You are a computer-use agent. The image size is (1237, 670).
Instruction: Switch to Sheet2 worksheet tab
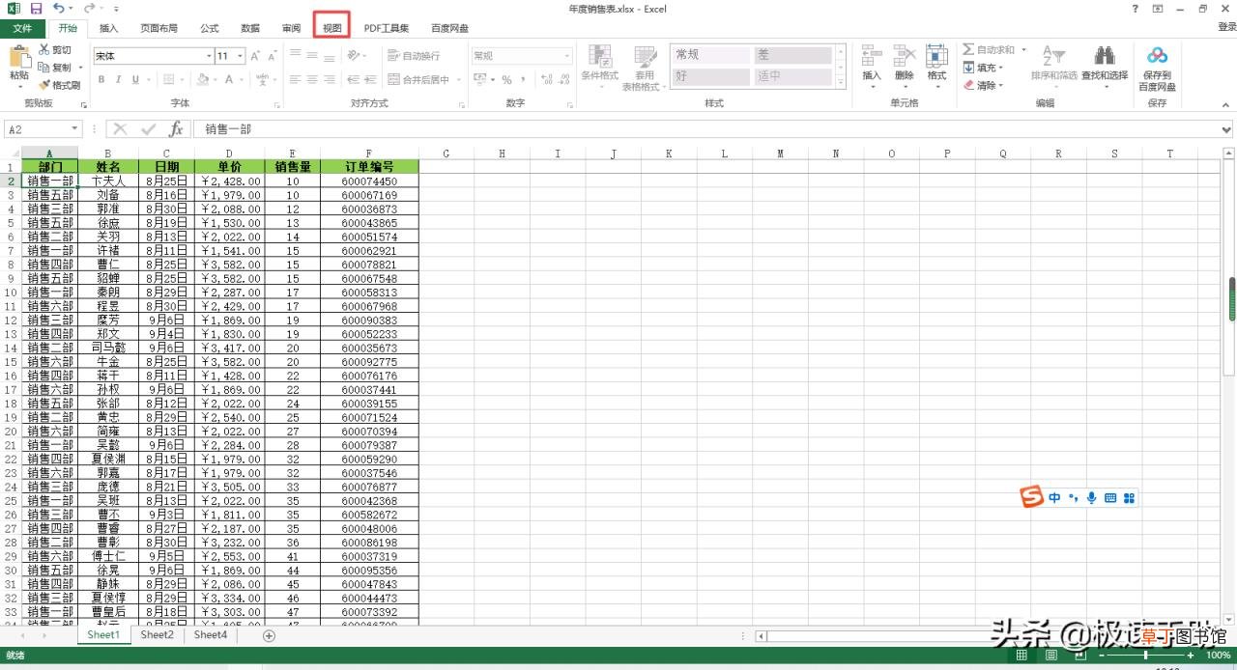point(157,635)
